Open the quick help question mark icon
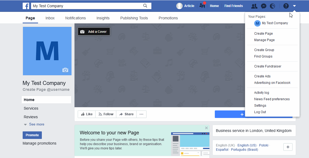This screenshot has height=158, width=309. (x=286, y=6)
